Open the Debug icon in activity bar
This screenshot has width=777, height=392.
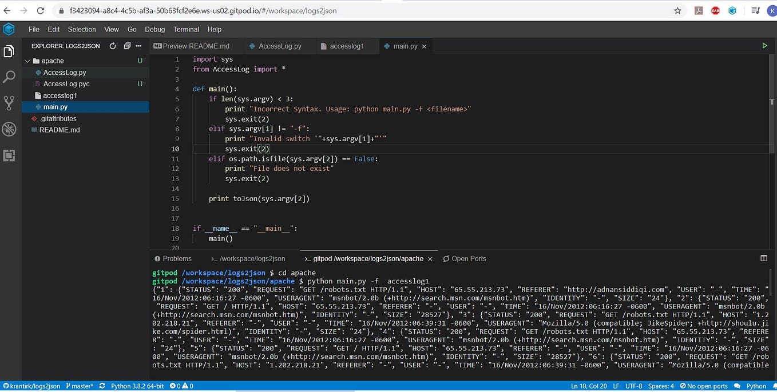coord(9,129)
